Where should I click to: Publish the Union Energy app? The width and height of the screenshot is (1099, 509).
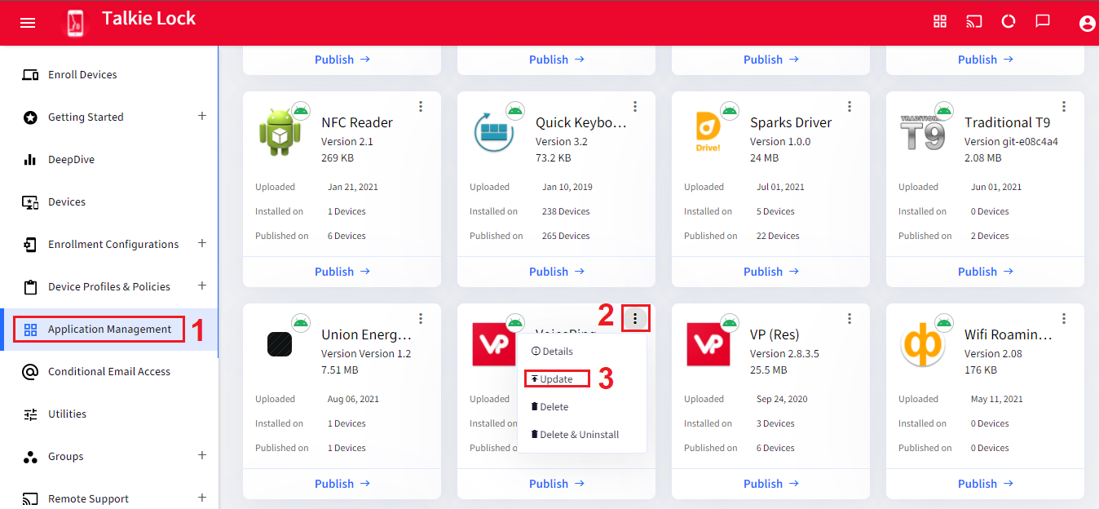[342, 484]
